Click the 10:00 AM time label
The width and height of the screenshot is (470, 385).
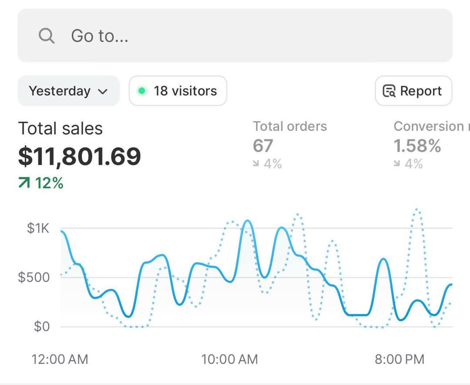(x=230, y=359)
